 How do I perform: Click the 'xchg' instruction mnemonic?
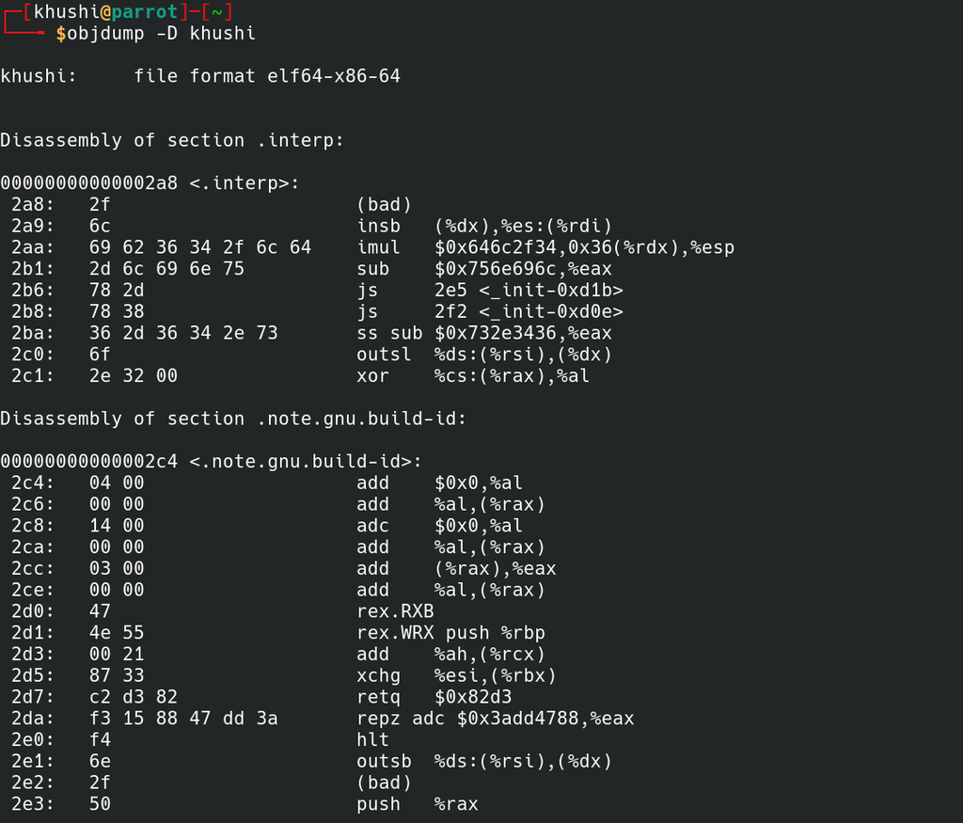coord(378,675)
